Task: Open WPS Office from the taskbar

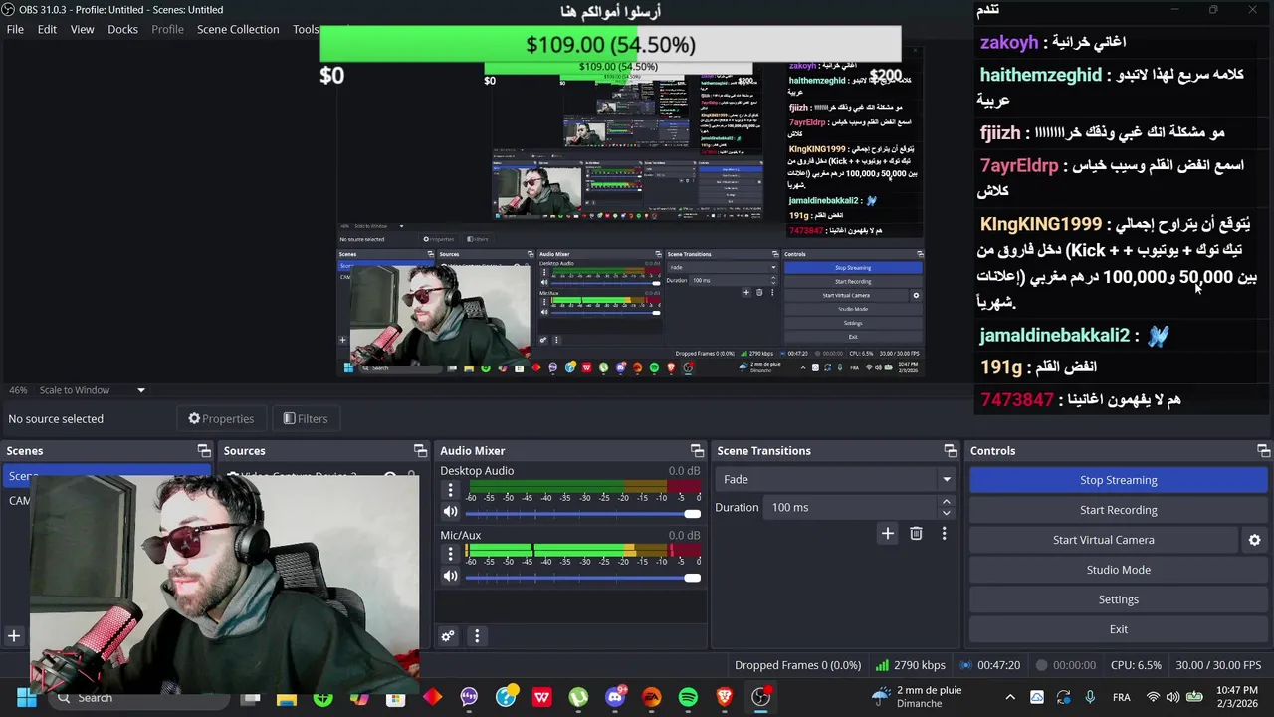Action: 541,698
